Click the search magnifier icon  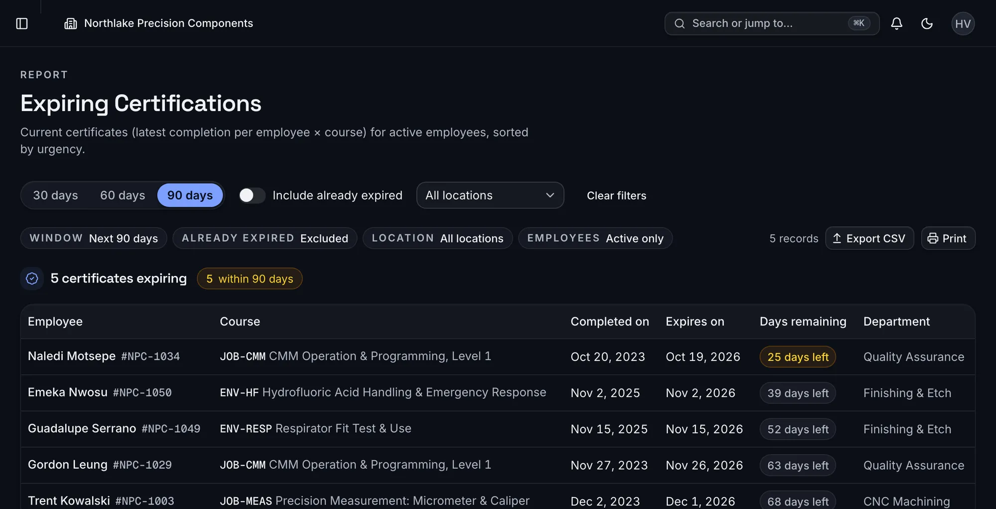[x=679, y=23]
